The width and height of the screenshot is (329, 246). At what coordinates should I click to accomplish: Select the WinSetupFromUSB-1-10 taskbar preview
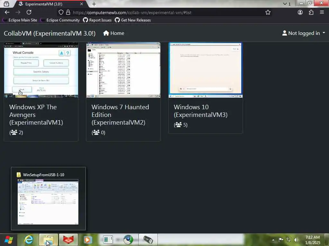(48, 199)
